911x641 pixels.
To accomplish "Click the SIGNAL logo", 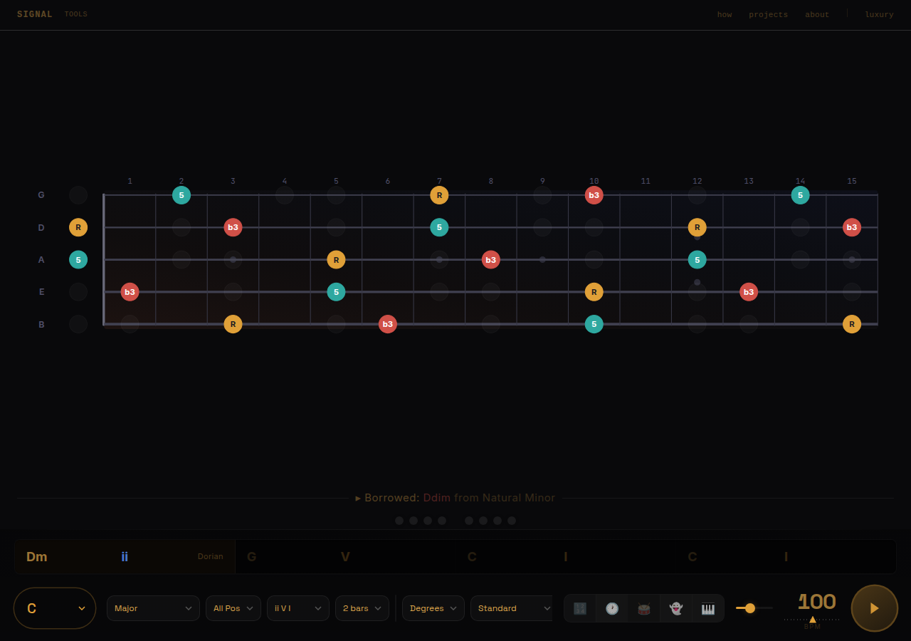I will point(34,14).
